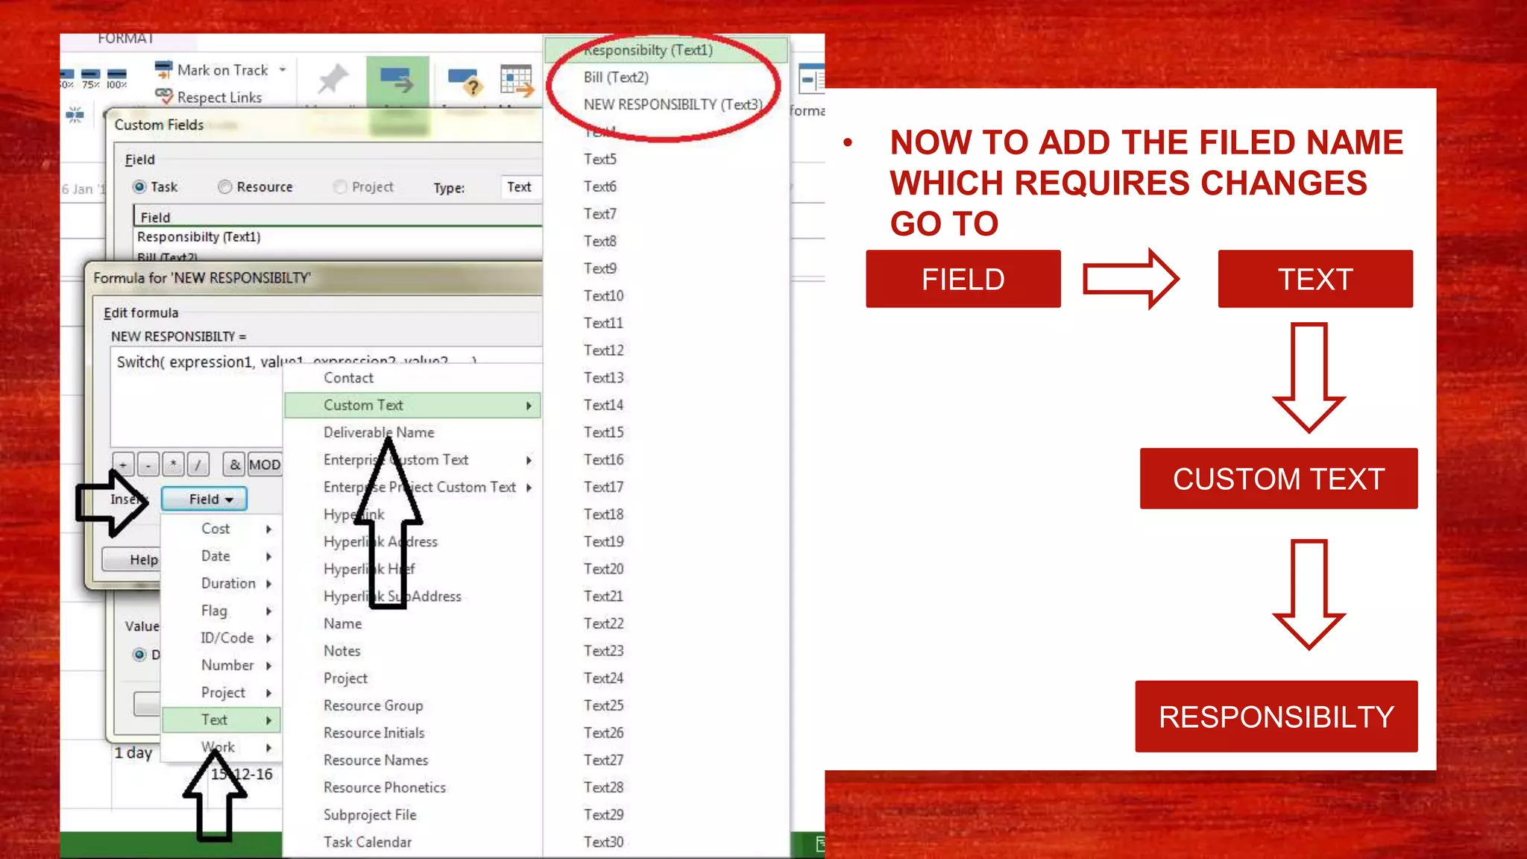Choose Hyperlink Address menu entry

point(412,542)
